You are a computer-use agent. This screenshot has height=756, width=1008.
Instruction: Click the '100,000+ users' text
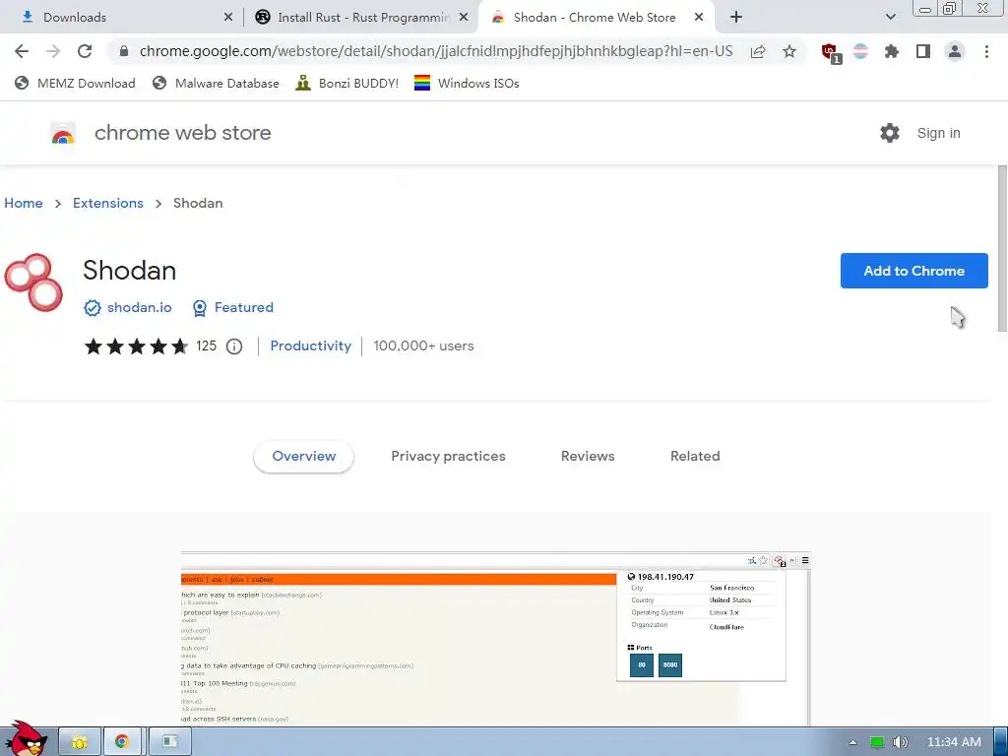coord(423,346)
